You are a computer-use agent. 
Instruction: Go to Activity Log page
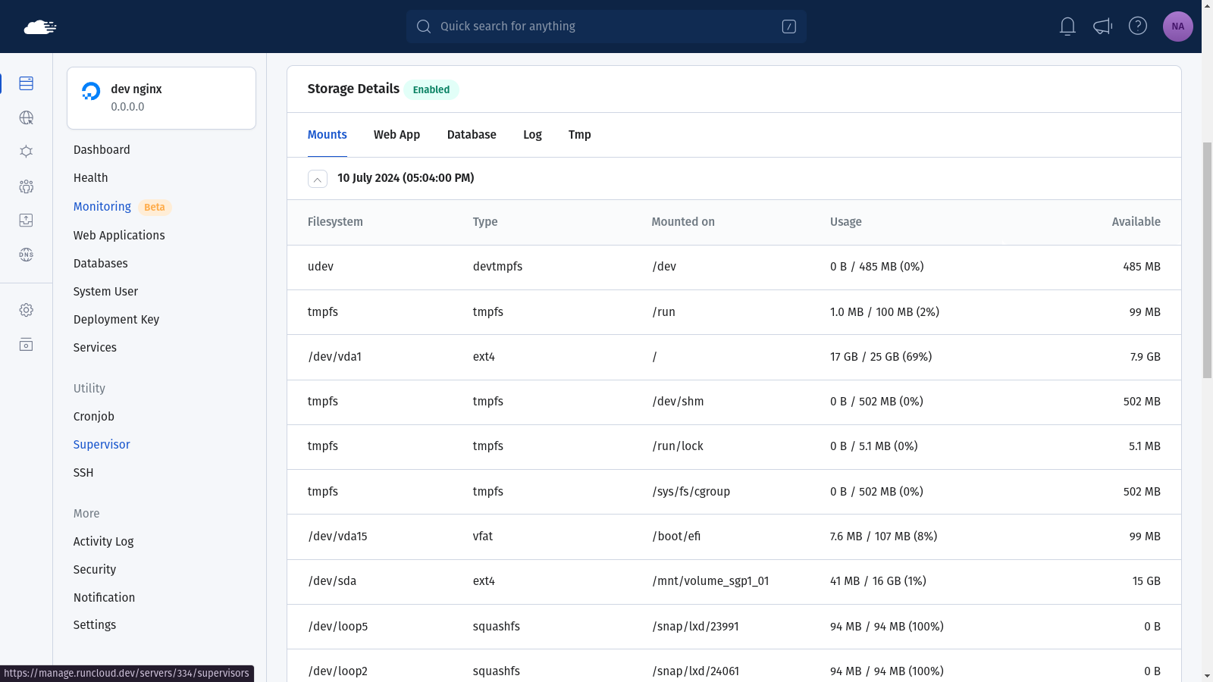[x=103, y=542]
